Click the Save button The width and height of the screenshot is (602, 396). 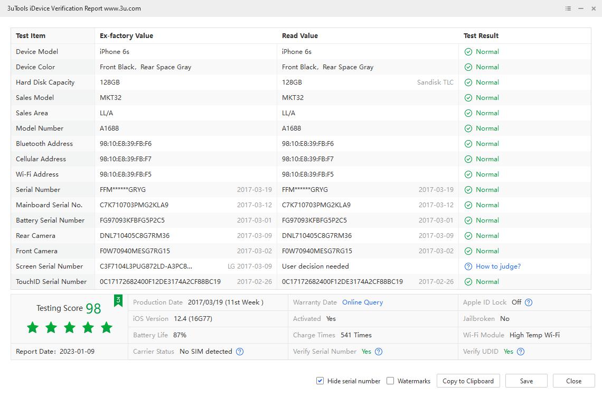point(526,381)
